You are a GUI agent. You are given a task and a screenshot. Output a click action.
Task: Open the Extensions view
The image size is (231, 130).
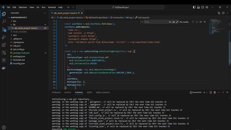[4, 45]
